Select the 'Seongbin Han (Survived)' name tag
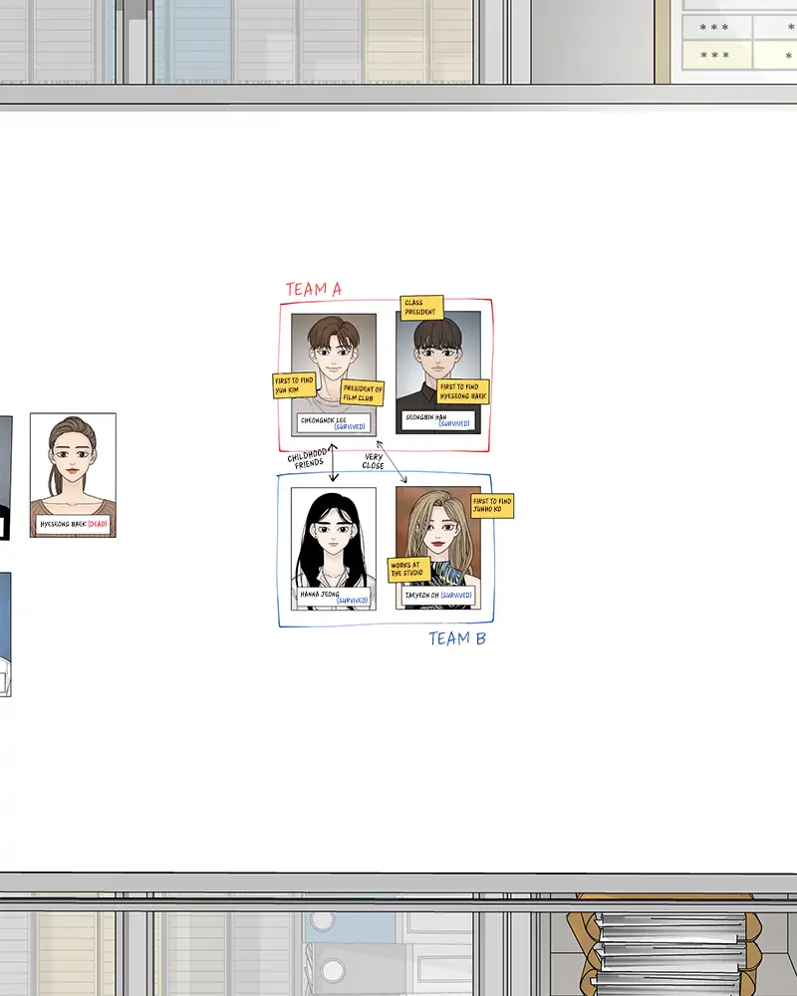 coord(438,420)
